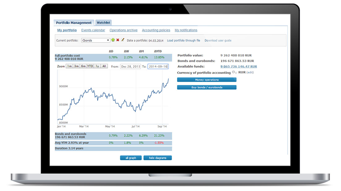This screenshot has width=341, height=191.
Task: Click the Money operations button
Action: point(207,80)
